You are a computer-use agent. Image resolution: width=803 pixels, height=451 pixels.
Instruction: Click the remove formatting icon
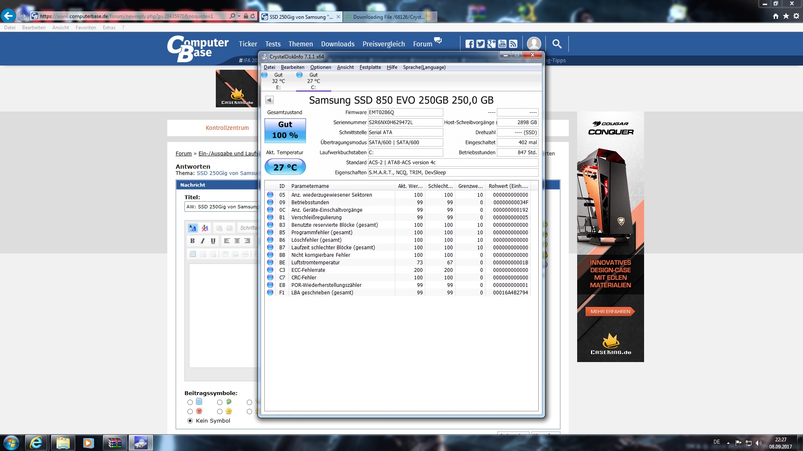[205, 228]
